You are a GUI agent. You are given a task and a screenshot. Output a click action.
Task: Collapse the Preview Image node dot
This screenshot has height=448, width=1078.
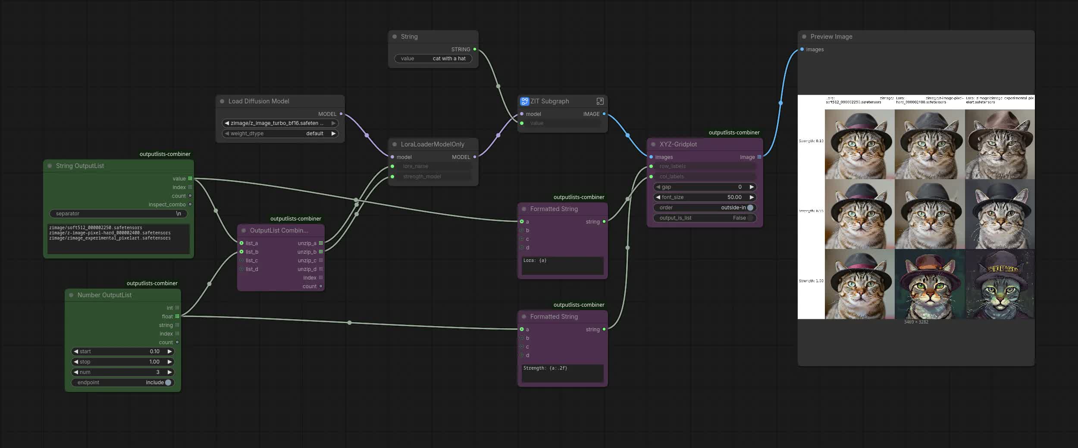[x=804, y=37]
